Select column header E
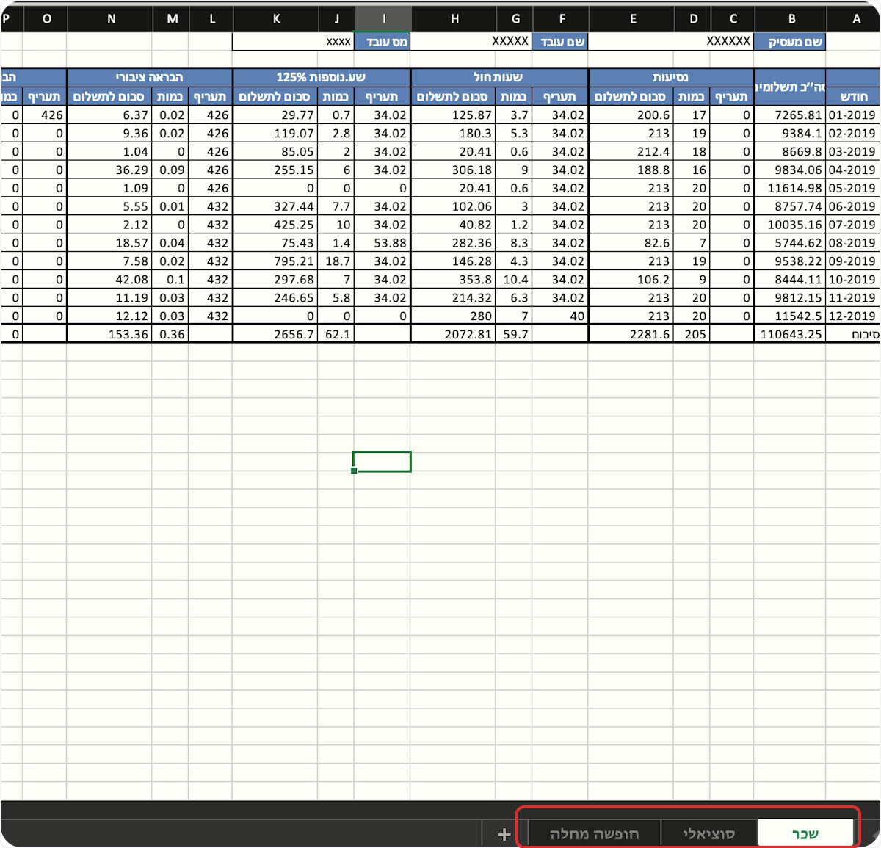Viewport: 881px width, 848px height. click(x=632, y=19)
